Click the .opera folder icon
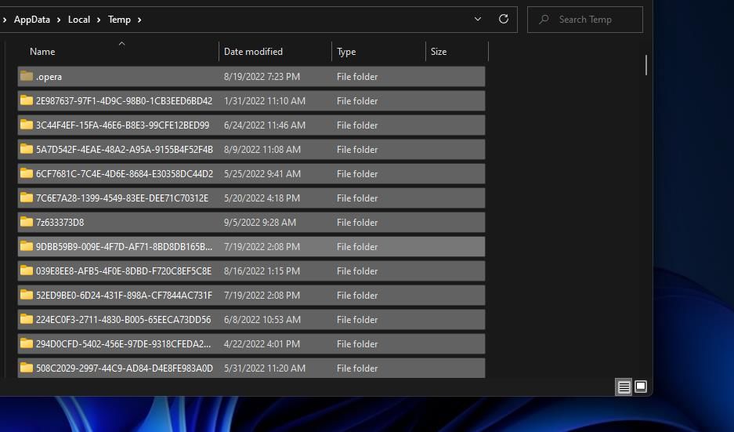Screen dimensions: 734x432 (27, 76)
